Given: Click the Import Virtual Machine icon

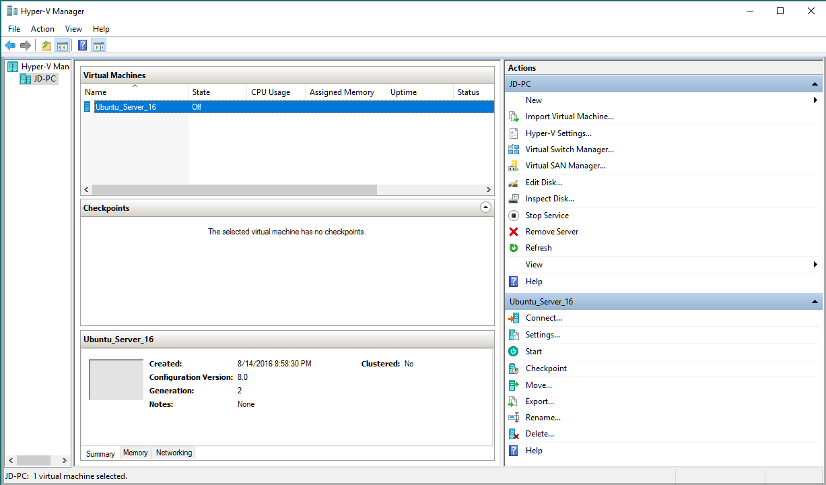Looking at the screenshot, I should (x=514, y=117).
